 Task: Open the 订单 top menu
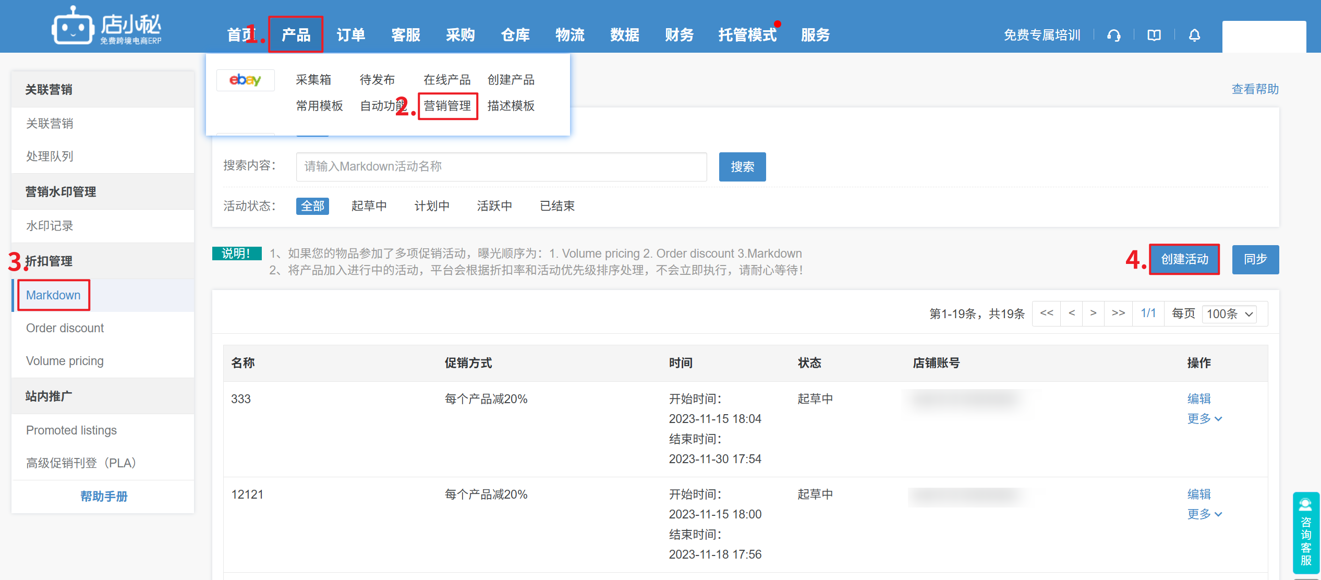(350, 35)
